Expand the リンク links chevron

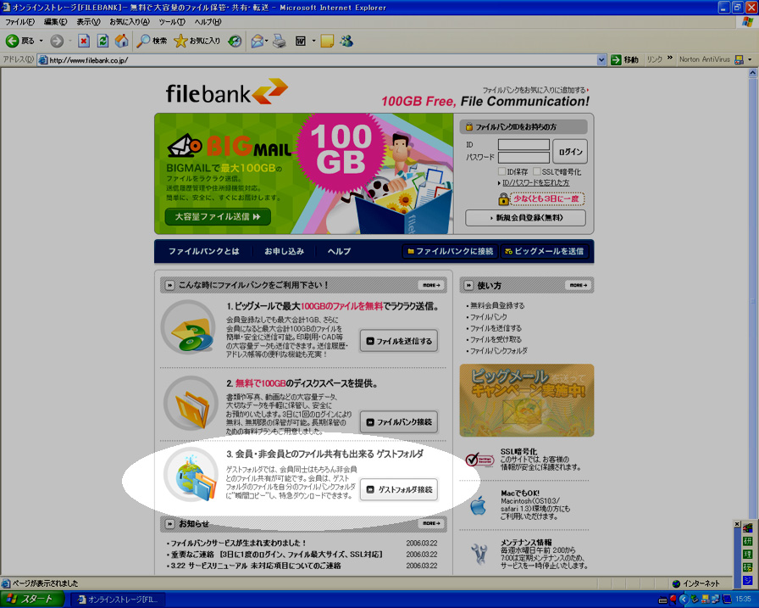[x=670, y=58]
